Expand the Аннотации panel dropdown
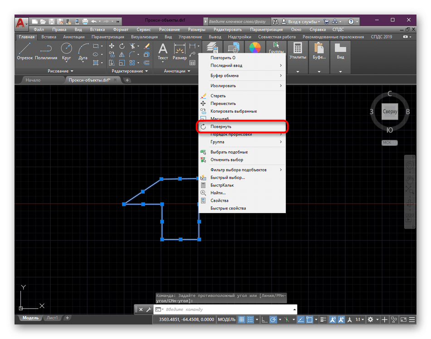The image size is (431, 339). (177, 71)
